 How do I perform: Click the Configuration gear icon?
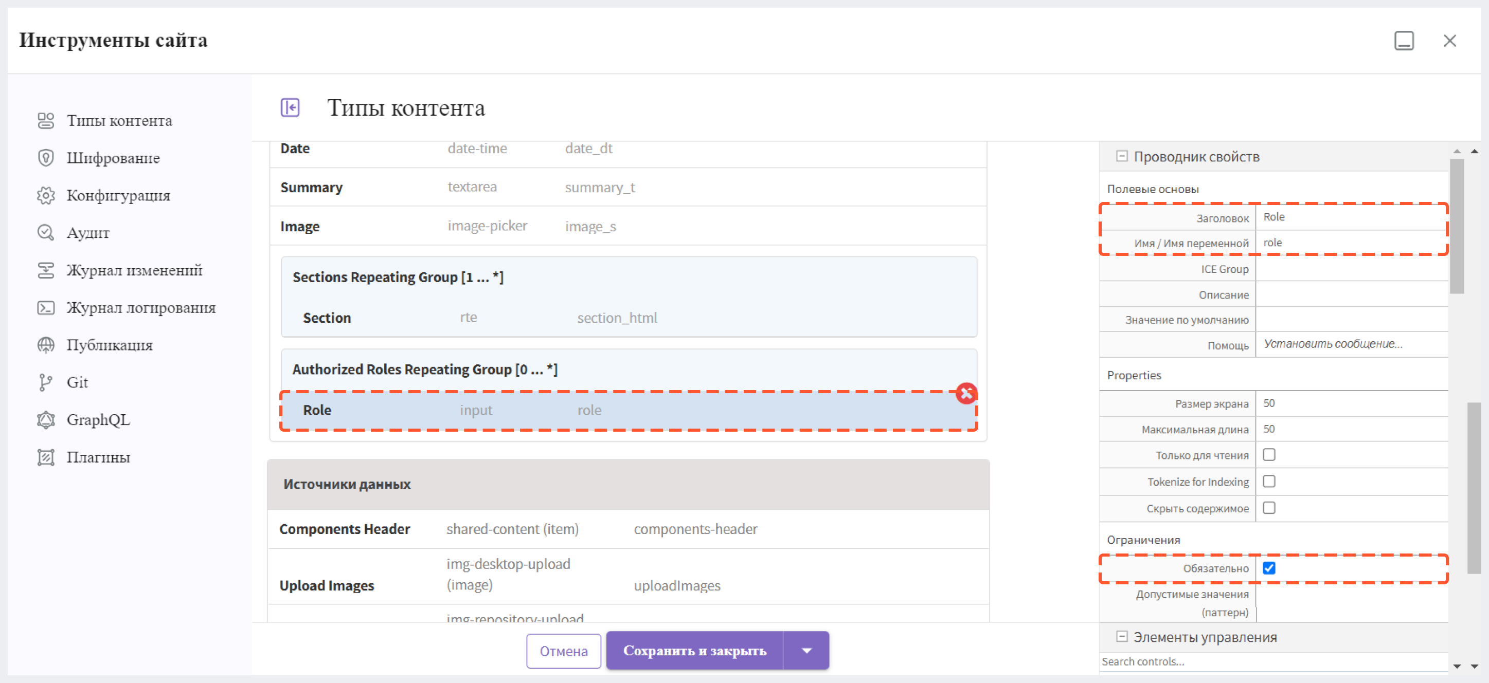click(46, 196)
